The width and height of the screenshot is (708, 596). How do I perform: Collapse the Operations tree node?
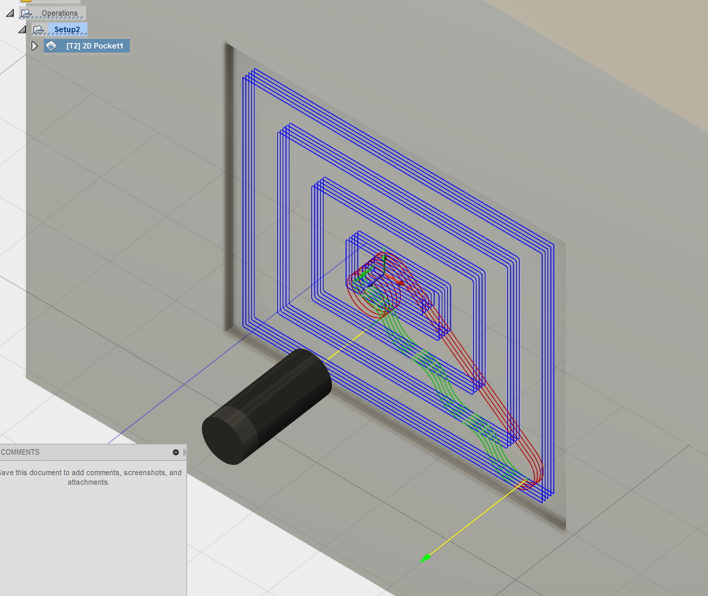tap(10, 13)
